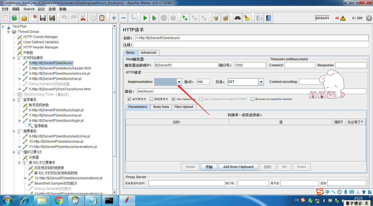Image resolution: width=373 pixels, height=206 pixels.
Task: Collapse the 登录事务 node handle
Action: pos(14,100)
